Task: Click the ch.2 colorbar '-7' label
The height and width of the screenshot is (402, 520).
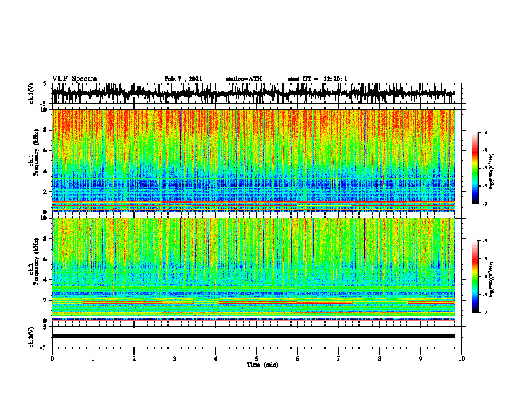Action: (484, 312)
